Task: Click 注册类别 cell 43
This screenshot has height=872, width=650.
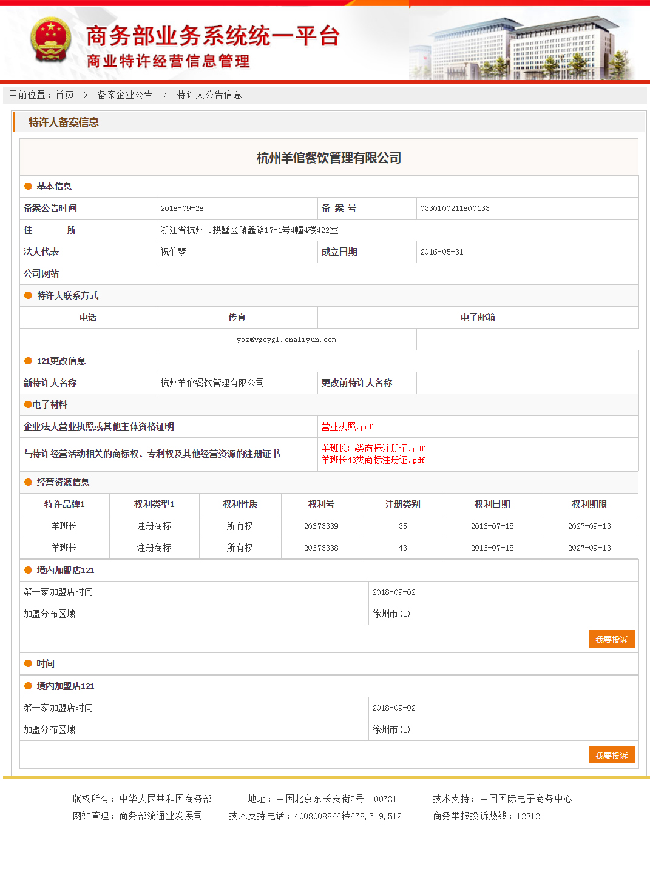Action: click(403, 548)
